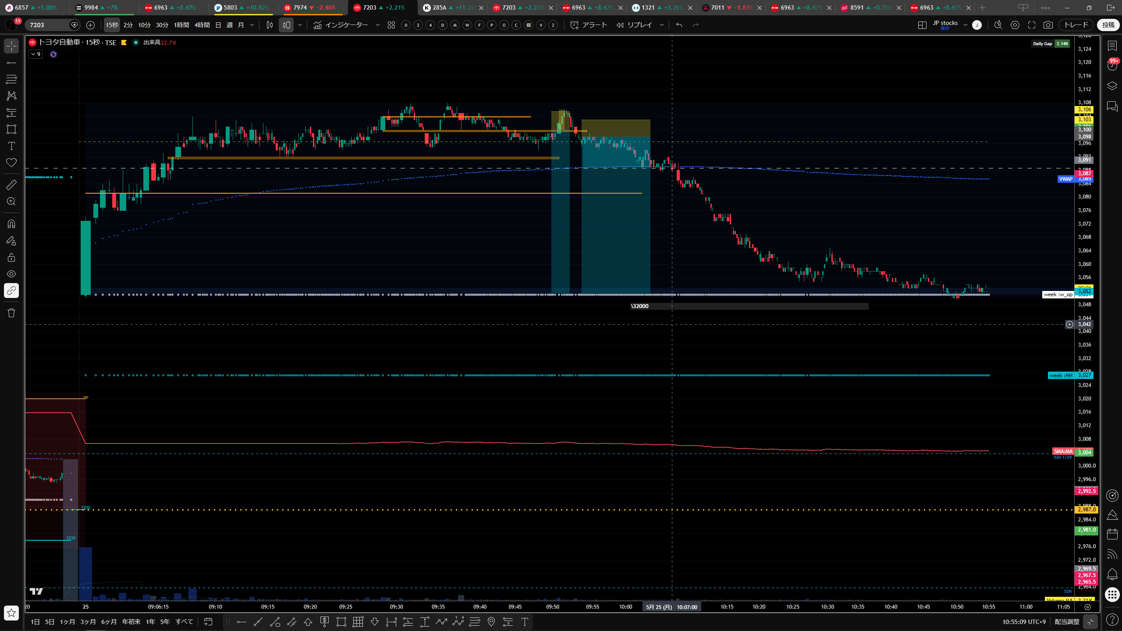Screen dimensions: 1122x631
Task: Start bar リプレイ replay mode
Action: pyautogui.click(x=634, y=25)
